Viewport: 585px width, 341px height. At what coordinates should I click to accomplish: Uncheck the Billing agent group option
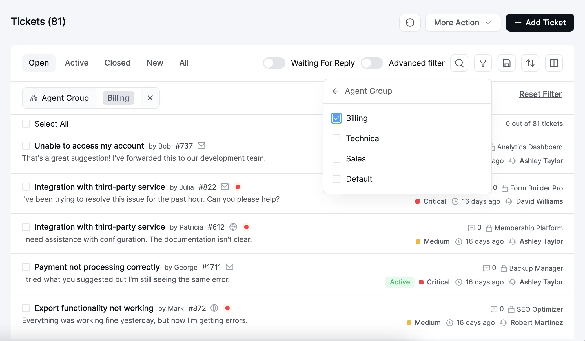click(336, 118)
